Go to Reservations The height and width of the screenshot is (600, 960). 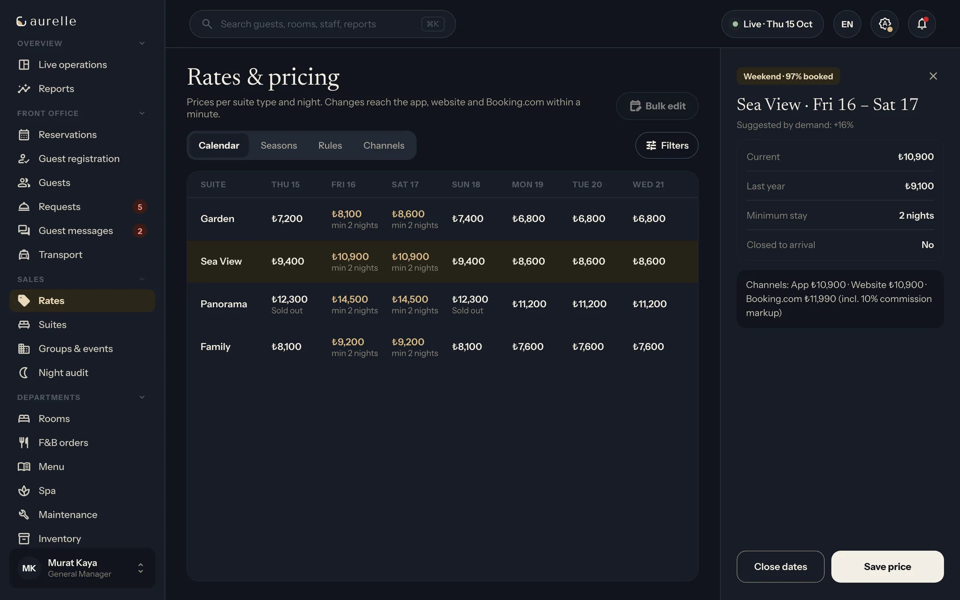coord(82,134)
